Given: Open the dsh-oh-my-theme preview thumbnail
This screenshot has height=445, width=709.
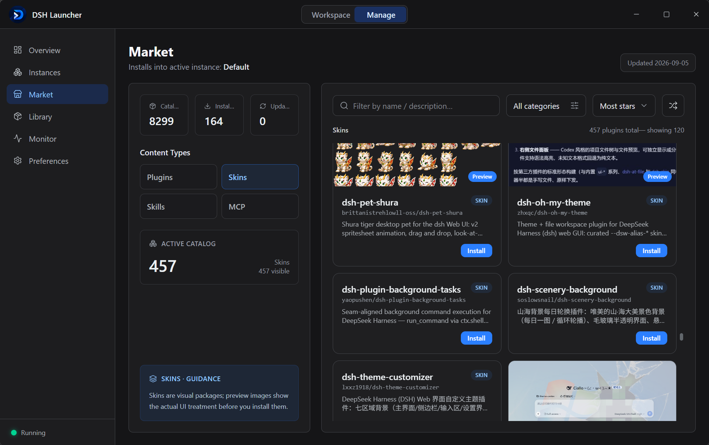Looking at the screenshot, I should click(592, 165).
